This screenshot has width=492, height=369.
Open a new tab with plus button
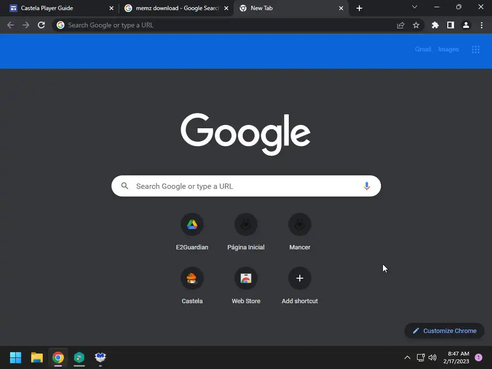pos(359,8)
